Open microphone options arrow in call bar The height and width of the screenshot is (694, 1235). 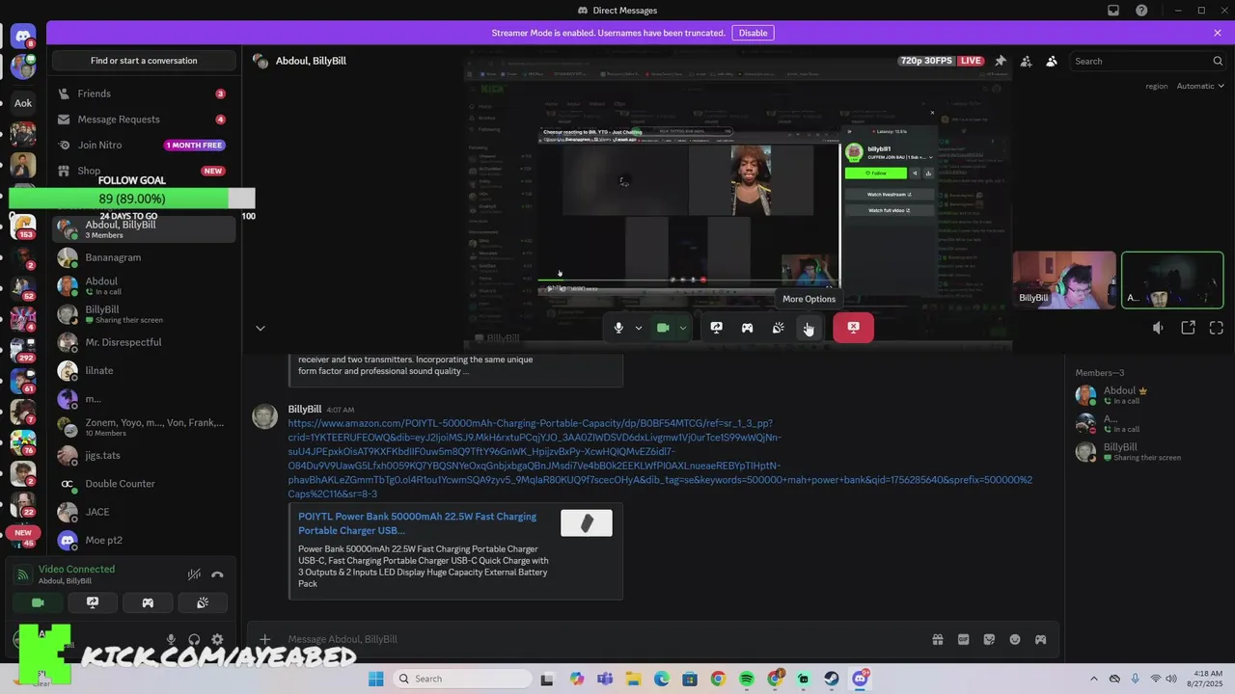click(x=638, y=328)
